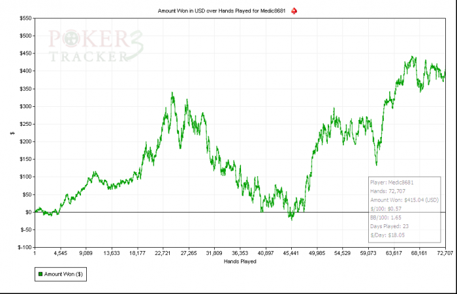The image size is (457, 294).
Task: Click the PokerTracker 3 watermark logo
Action: pos(96,46)
